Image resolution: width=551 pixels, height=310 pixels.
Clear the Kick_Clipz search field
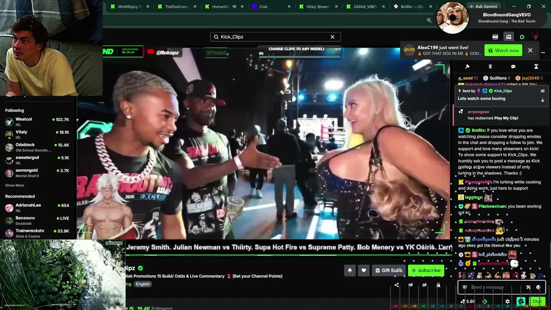[332, 37]
